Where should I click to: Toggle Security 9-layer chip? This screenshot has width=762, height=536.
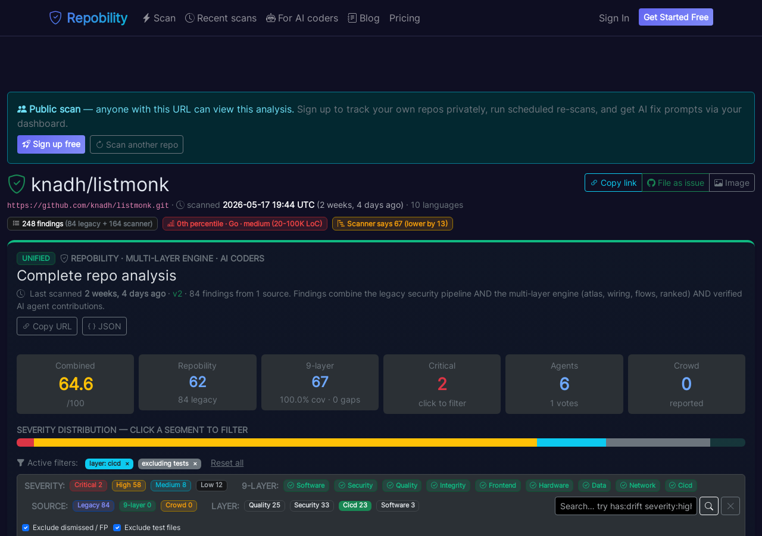tap(355, 485)
